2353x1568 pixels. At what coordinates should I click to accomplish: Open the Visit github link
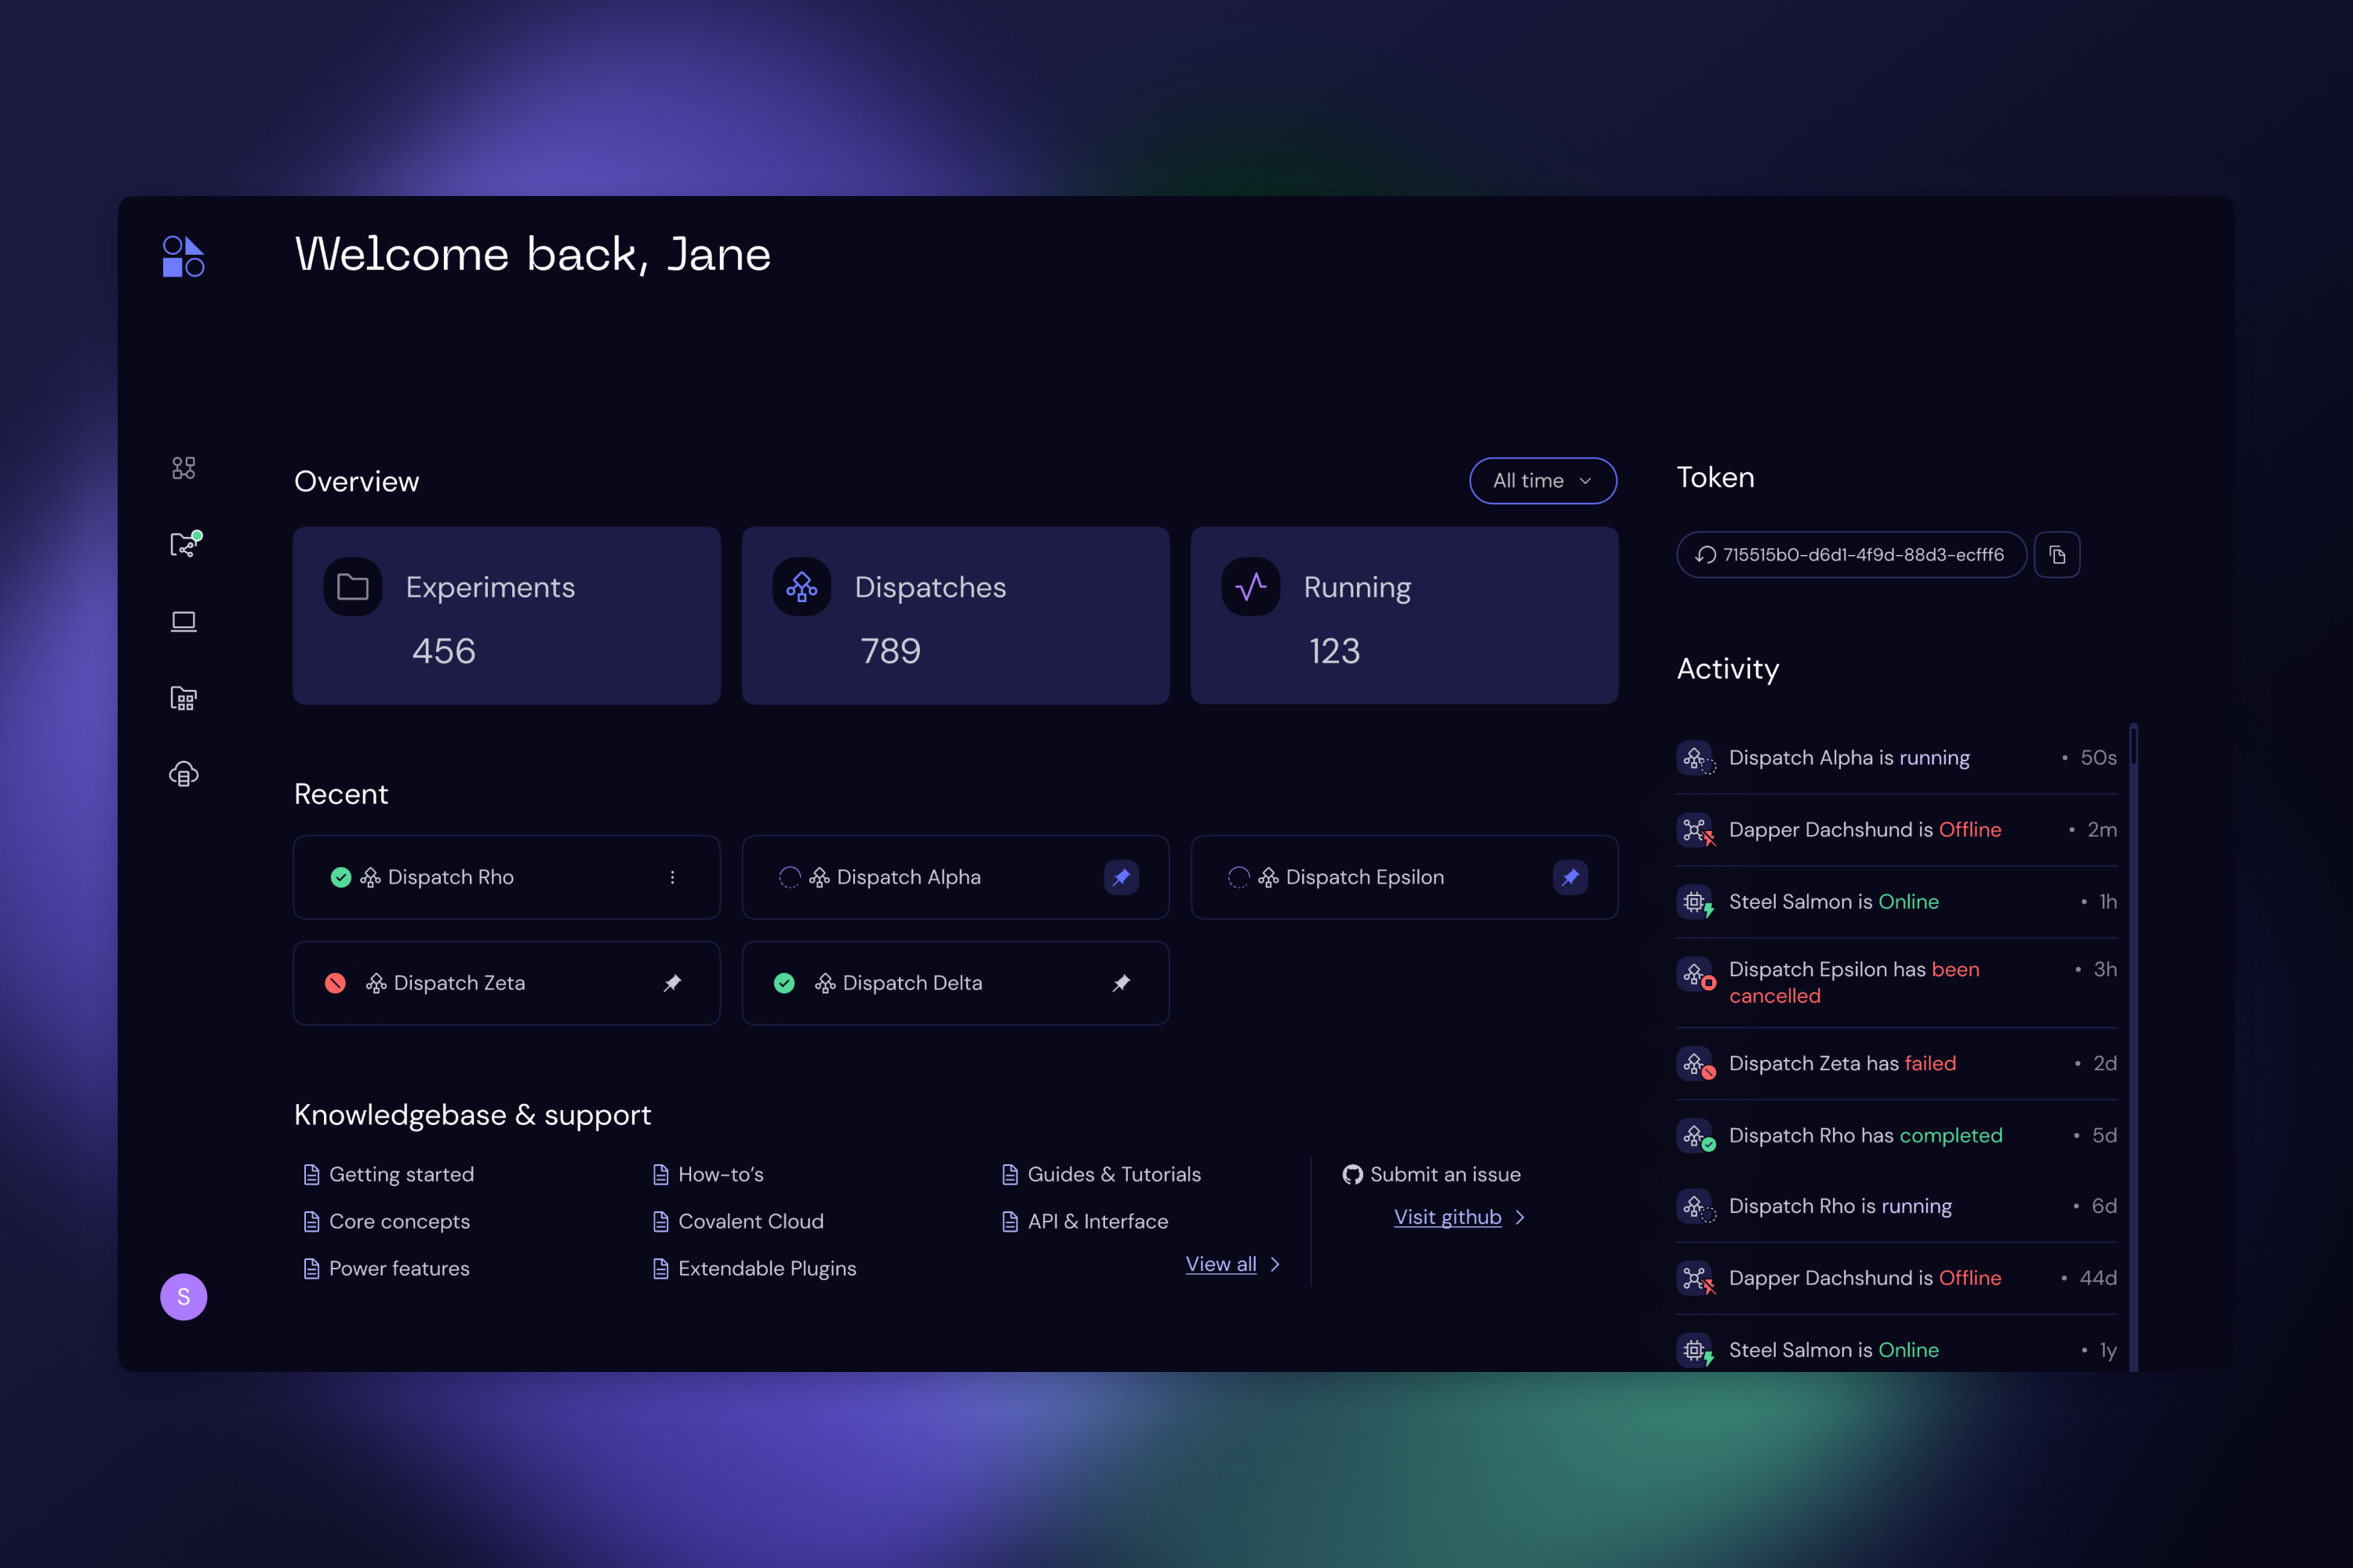click(x=1448, y=1217)
